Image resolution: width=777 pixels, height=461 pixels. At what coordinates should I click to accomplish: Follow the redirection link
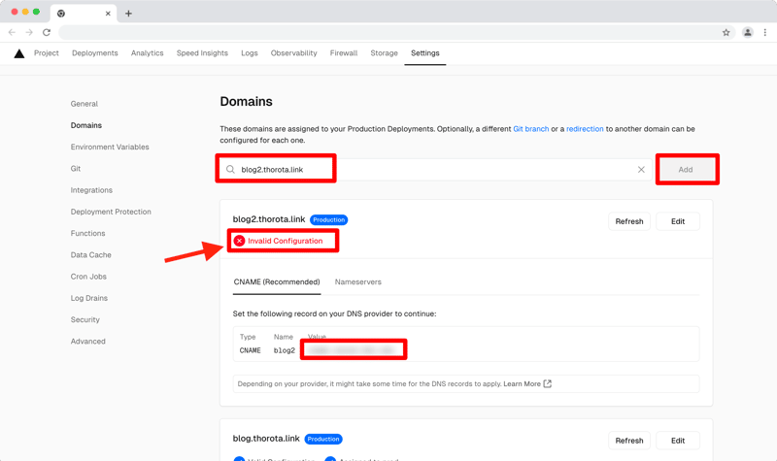pyautogui.click(x=585, y=129)
